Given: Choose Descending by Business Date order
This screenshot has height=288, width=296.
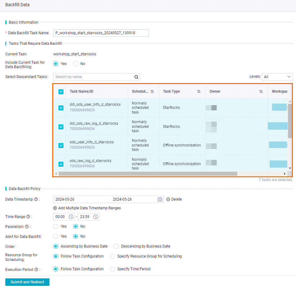Looking at the screenshot, I should (116, 246).
